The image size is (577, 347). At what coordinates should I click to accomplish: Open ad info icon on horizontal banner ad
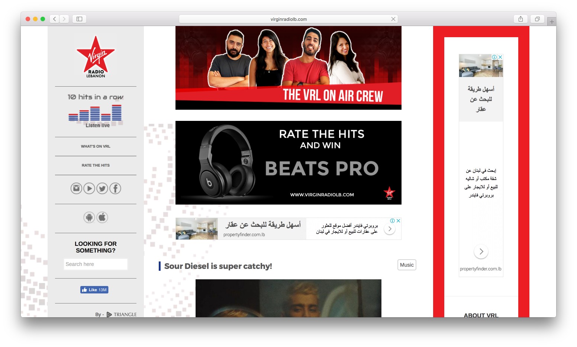[392, 221]
